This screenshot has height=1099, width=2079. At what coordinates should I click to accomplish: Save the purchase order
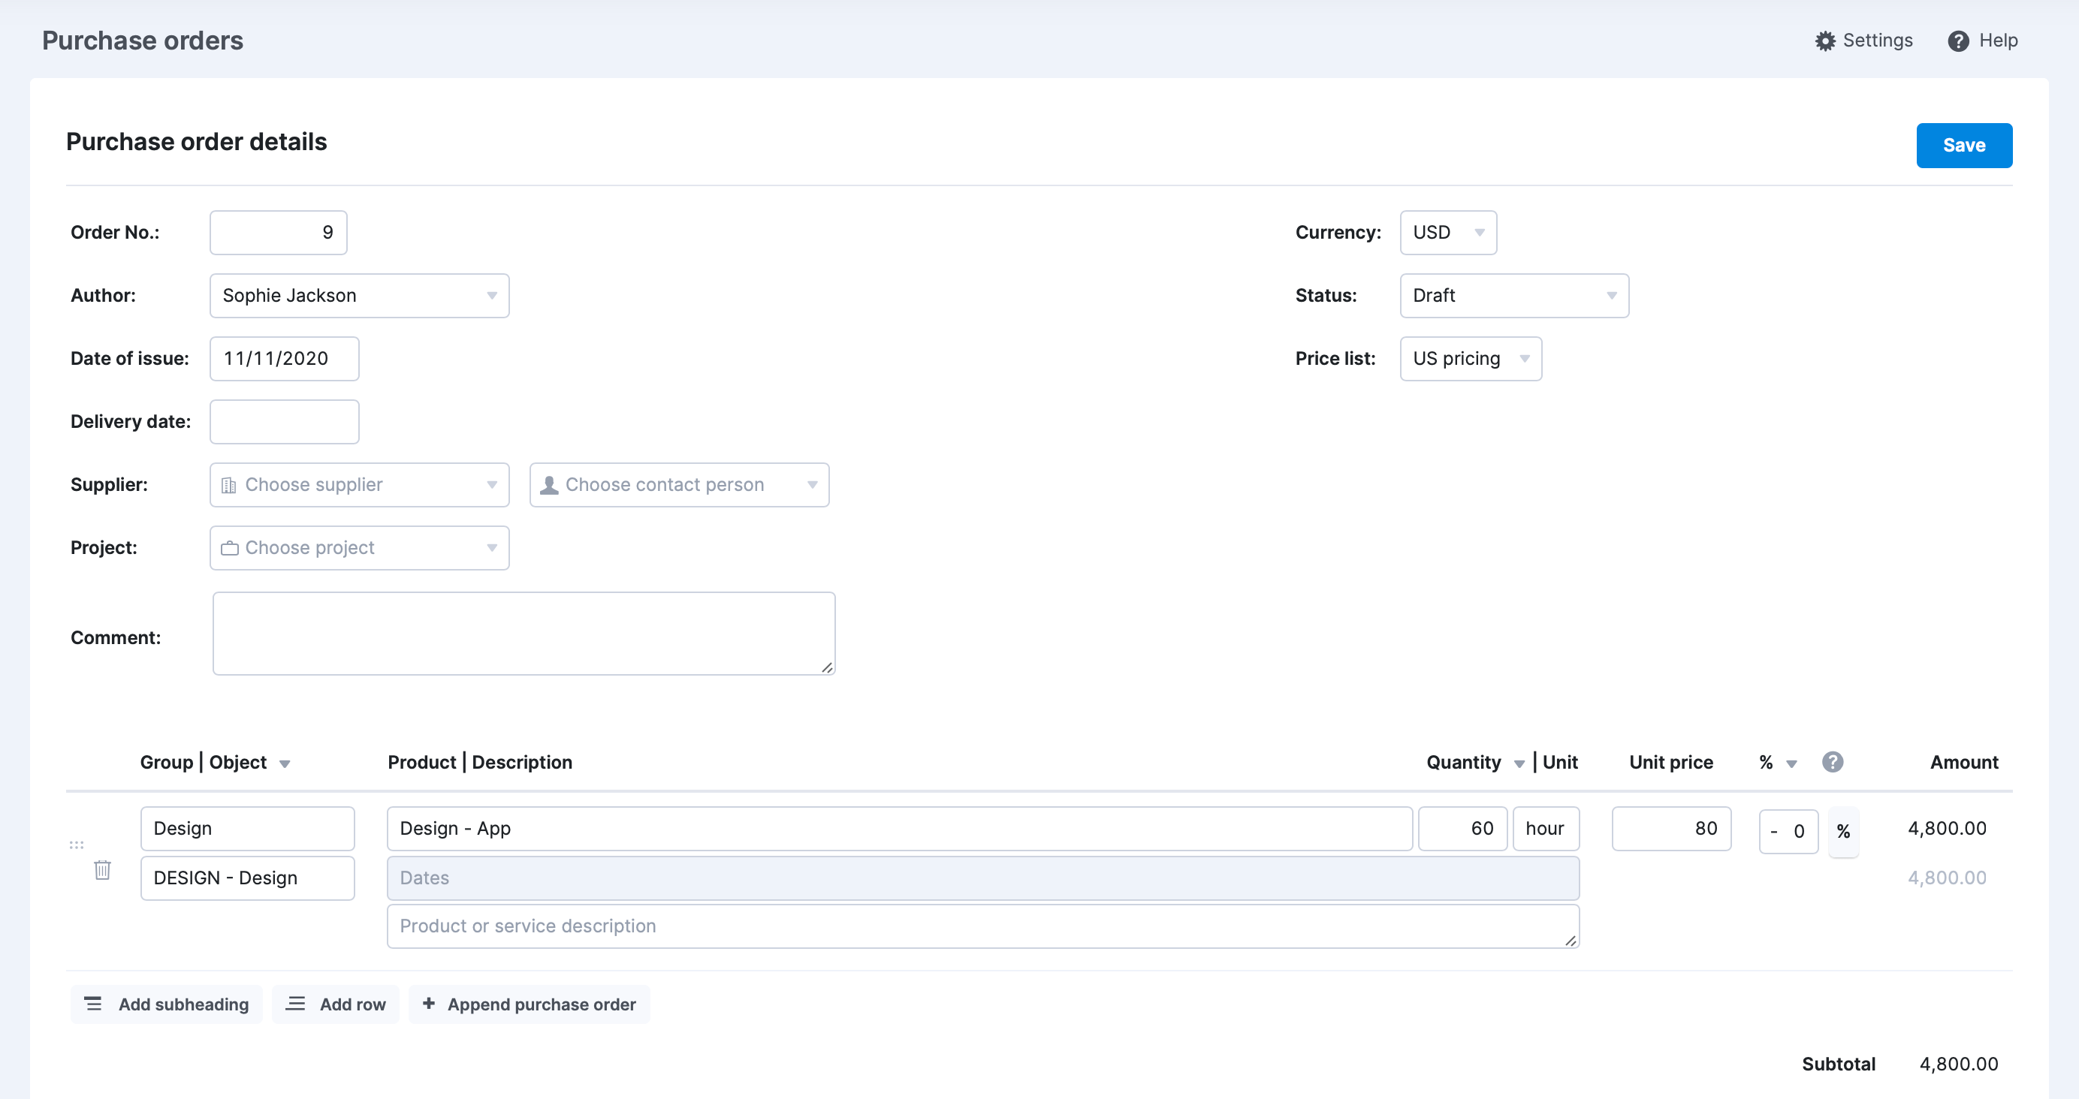(x=1963, y=145)
